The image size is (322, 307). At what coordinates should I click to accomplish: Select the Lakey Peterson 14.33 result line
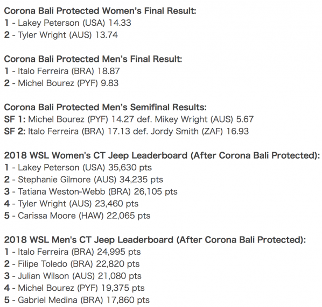coord(67,23)
